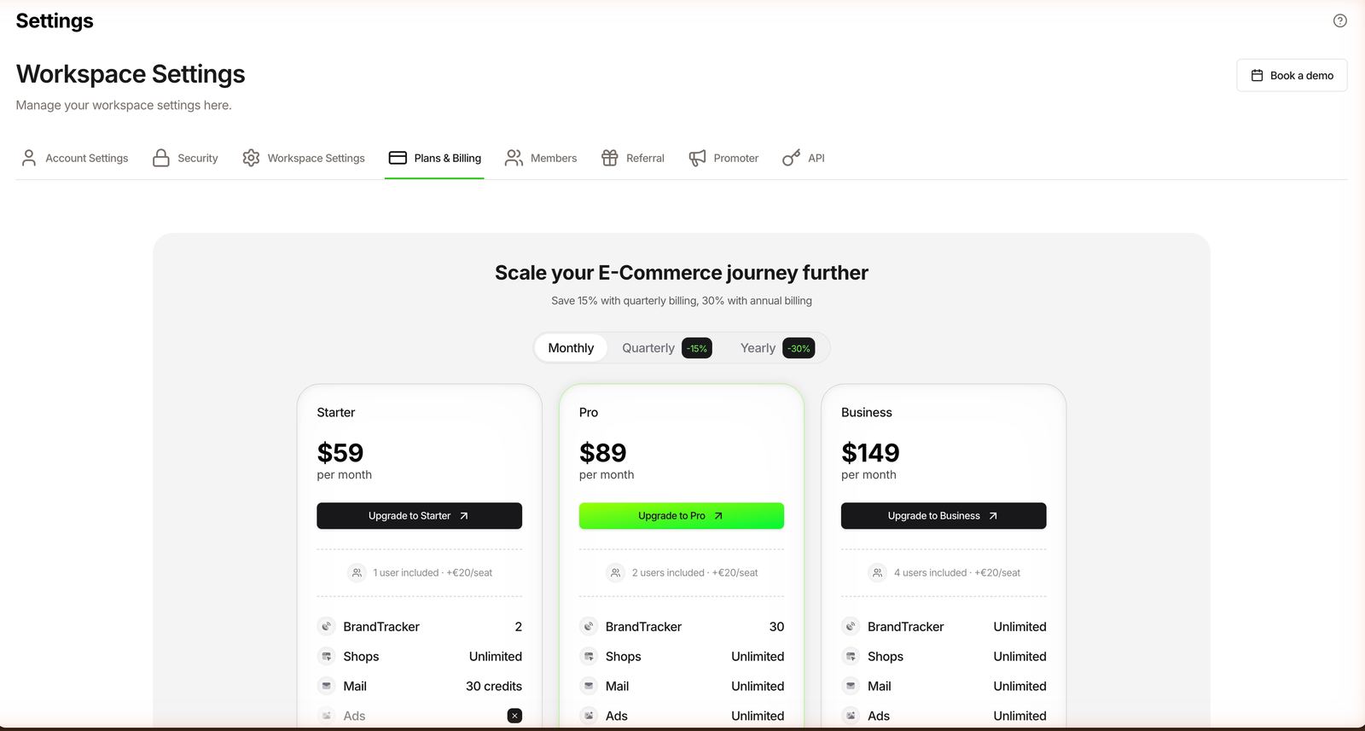Click the users icon in Pro plan seat row
1365x731 pixels.
click(616, 573)
